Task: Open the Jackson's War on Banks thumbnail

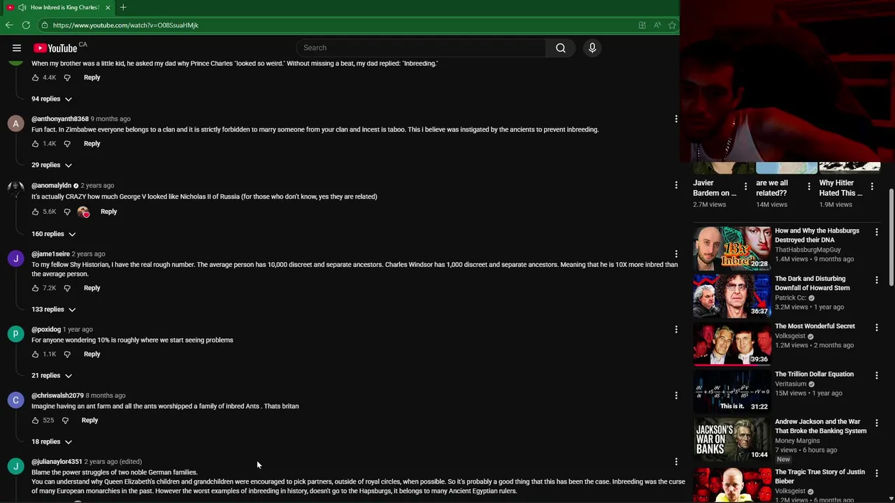Action: (x=731, y=439)
